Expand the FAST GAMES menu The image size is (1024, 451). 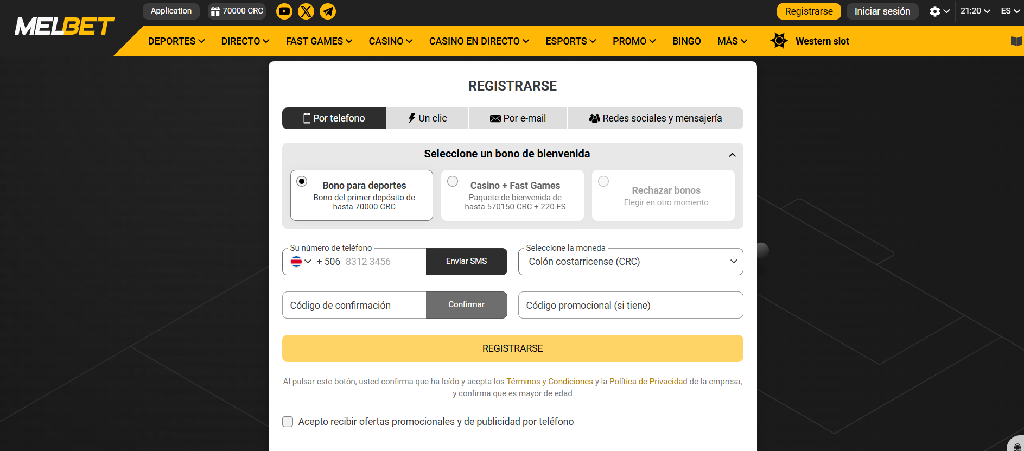tap(319, 41)
